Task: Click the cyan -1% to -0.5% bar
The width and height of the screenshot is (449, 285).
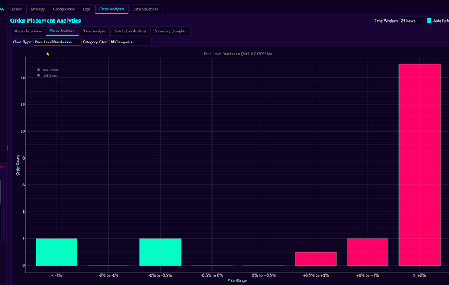Action: (160, 252)
